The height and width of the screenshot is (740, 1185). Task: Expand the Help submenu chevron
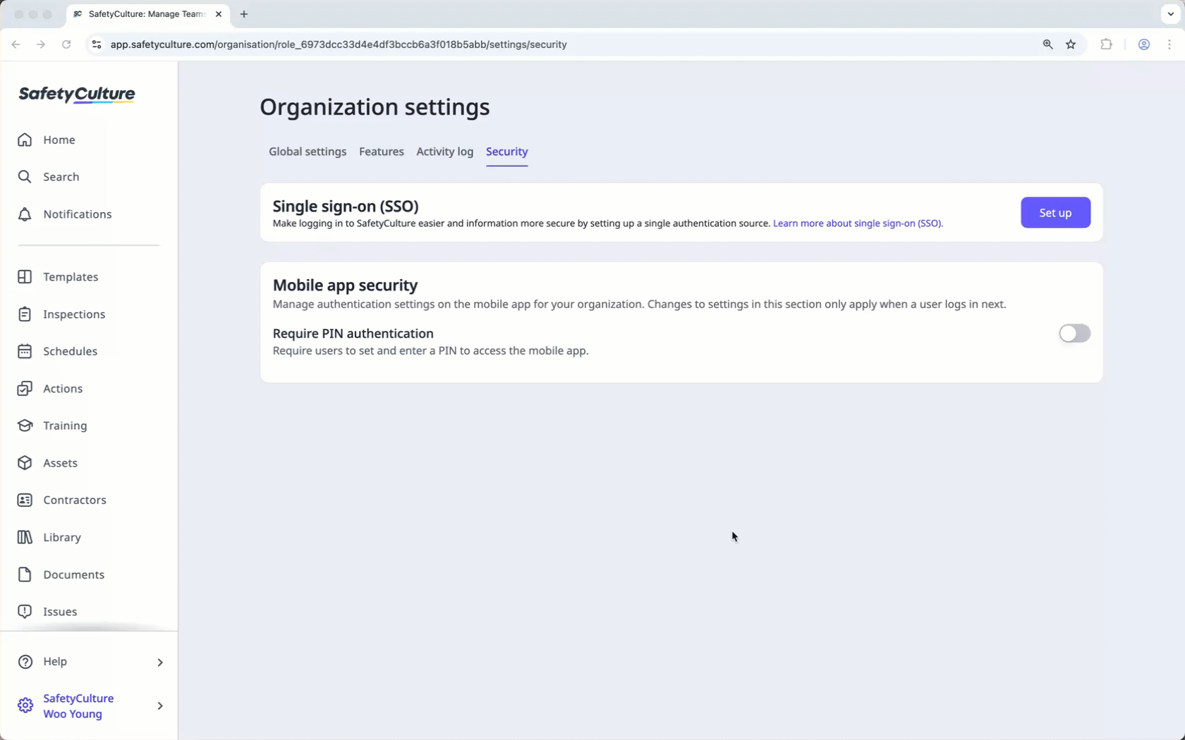click(x=160, y=662)
